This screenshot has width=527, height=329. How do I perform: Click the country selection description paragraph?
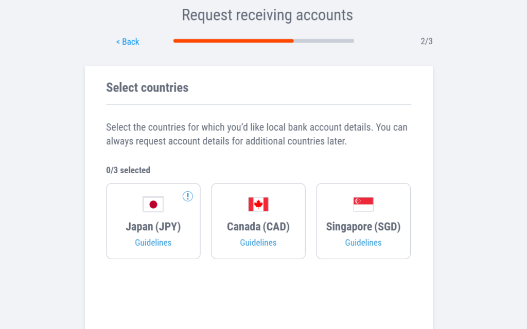(x=257, y=134)
